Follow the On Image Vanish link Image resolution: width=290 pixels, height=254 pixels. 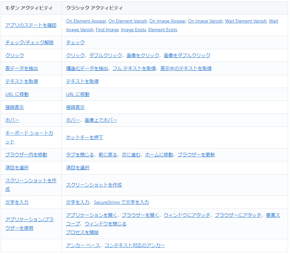[x=205, y=21]
